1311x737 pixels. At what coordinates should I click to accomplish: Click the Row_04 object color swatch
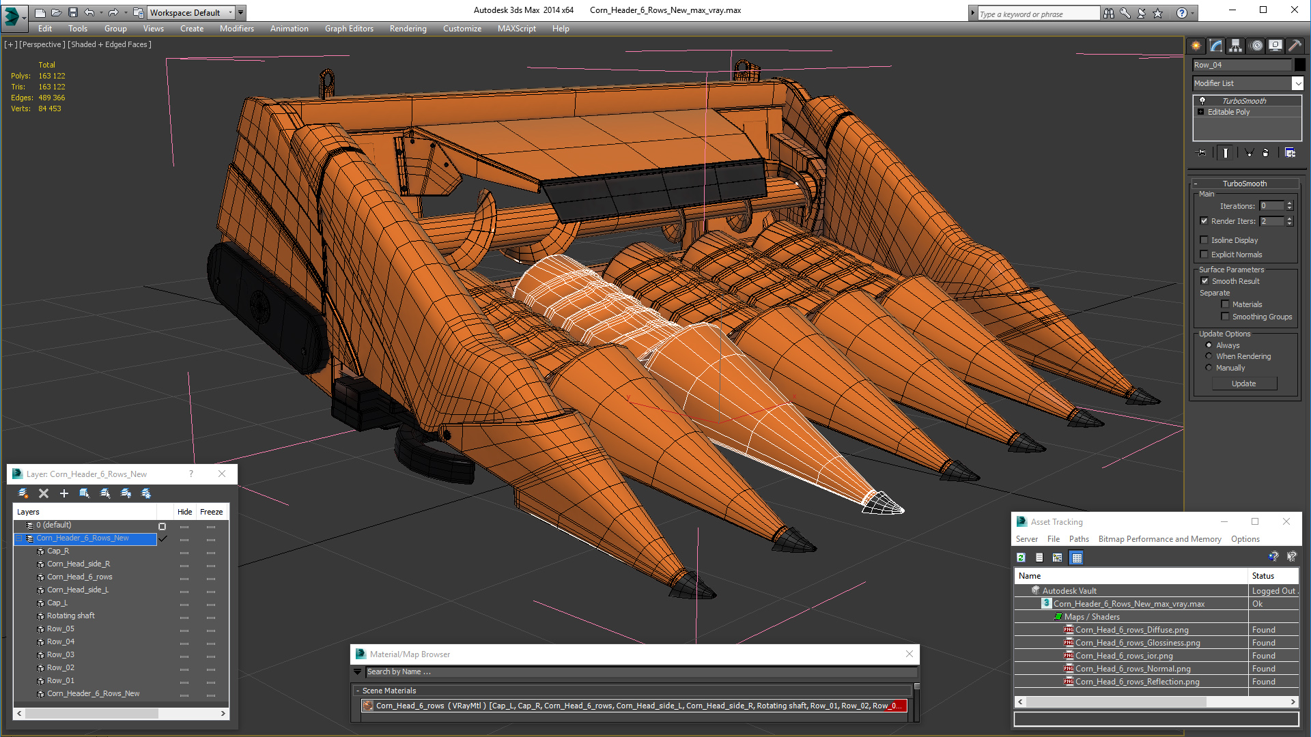point(1299,65)
